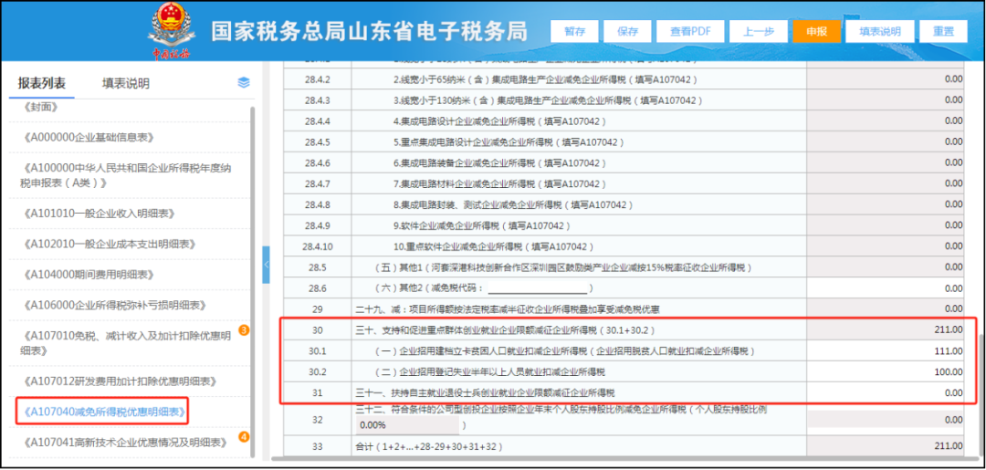The image size is (986, 470).
Task: Submit with the orange 申报 button
Action: click(x=817, y=31)
